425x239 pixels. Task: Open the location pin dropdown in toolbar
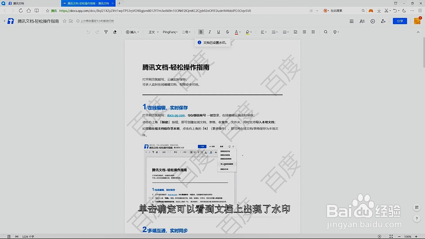[x=336, y=32]
